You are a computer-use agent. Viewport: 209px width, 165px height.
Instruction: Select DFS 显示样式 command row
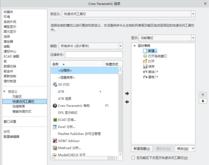pos(85,113)
